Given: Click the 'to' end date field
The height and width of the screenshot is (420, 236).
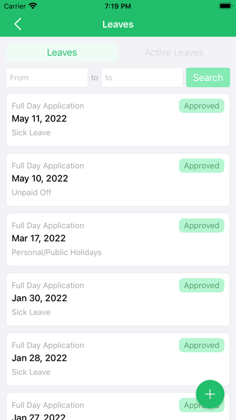Looking at the screenshot, I should tap(142, 77).
